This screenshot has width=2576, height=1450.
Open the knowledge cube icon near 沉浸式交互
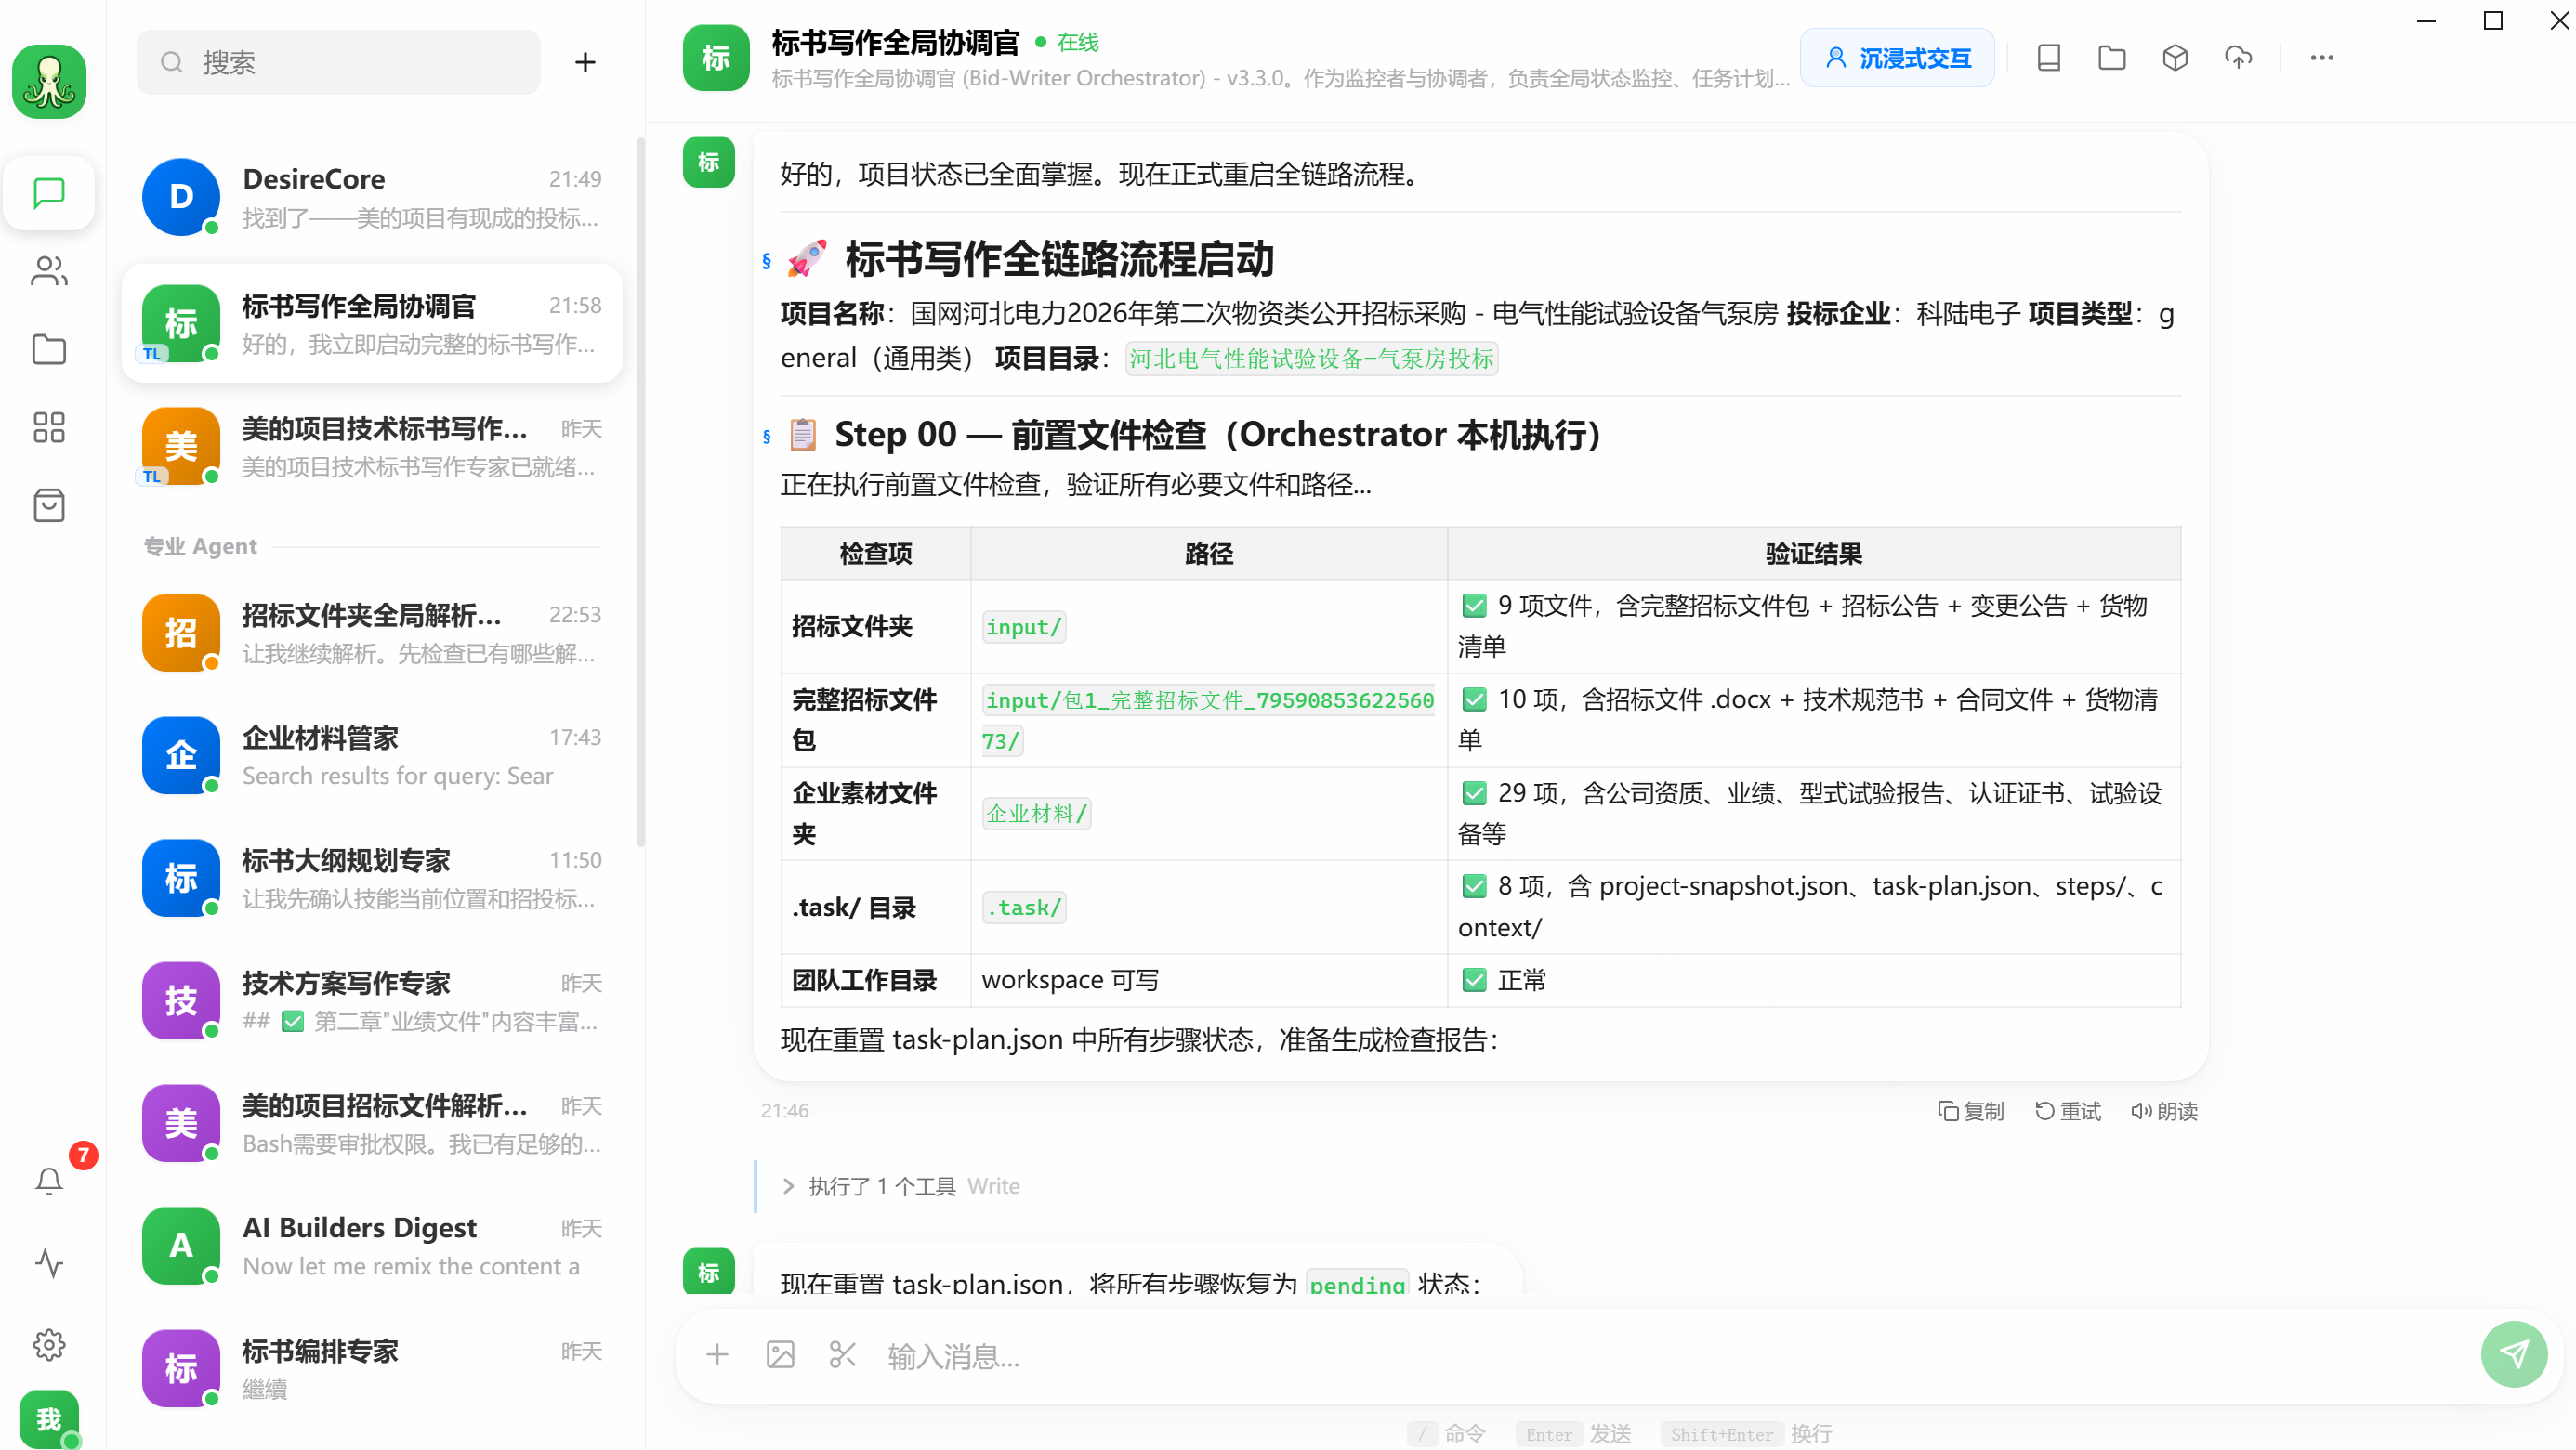tap(2174, 57)
